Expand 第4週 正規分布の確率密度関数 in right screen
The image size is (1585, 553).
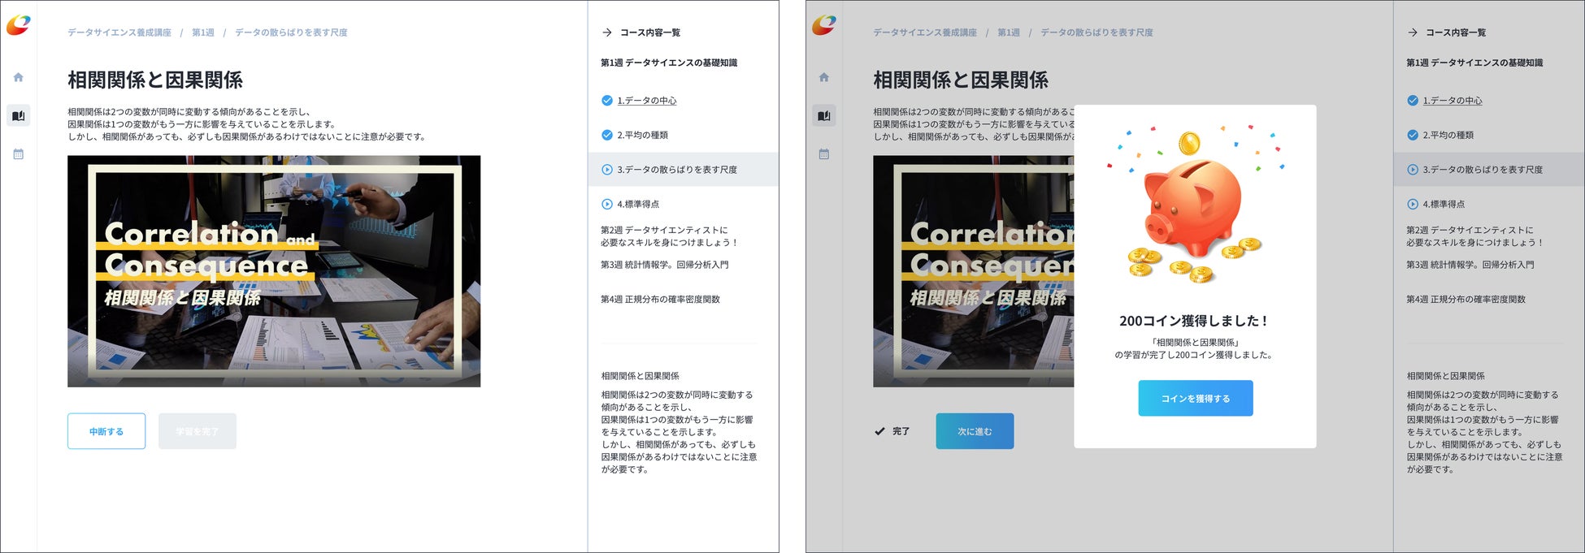pos(1466,299)
